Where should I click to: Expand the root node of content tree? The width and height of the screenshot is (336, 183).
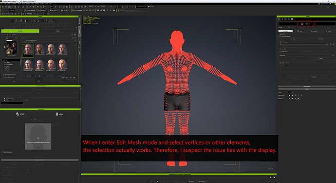(x=3, y=60)
